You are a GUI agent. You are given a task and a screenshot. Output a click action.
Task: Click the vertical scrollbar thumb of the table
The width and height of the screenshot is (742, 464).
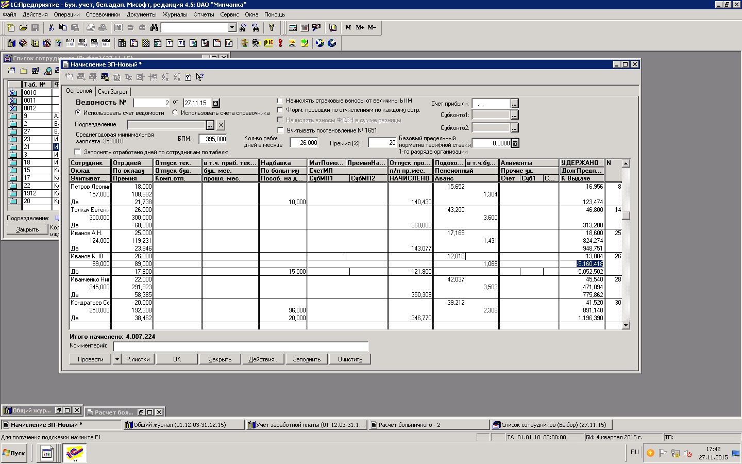pos(626,216)
